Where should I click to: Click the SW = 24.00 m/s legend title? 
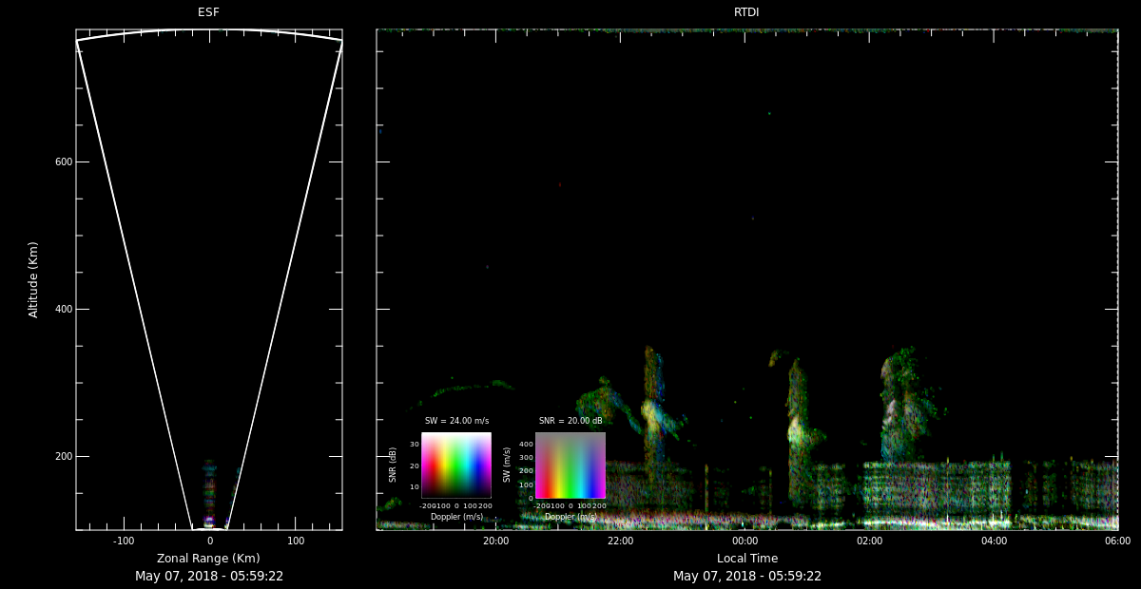[456, 421]
